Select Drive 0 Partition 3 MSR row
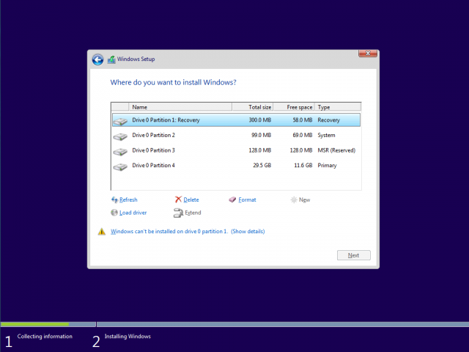The image size is (469, 352). point(234,150)
